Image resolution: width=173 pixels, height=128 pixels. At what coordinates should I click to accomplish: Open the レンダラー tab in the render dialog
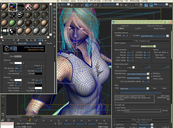tap(138, 29)
